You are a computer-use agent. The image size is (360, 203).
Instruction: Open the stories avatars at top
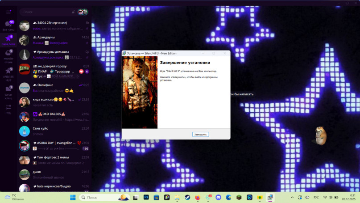[x=83, y=12]
